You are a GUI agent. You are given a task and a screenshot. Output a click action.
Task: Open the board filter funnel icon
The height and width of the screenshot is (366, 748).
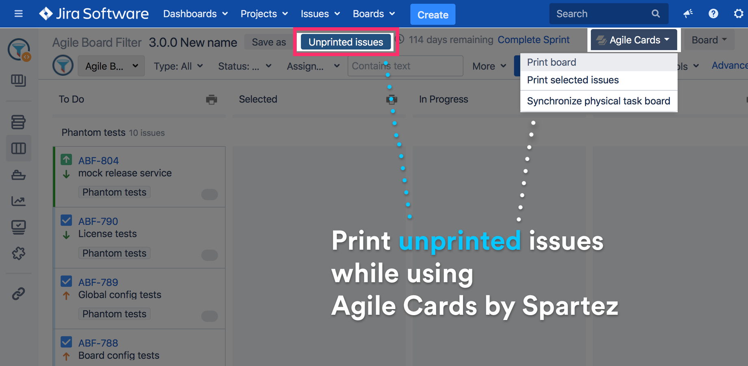(63, 65)
